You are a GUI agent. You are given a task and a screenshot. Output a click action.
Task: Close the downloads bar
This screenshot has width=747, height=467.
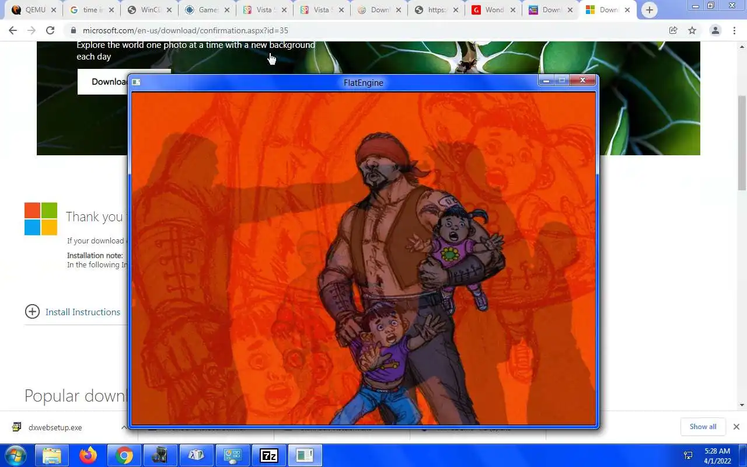click(736, 427)
